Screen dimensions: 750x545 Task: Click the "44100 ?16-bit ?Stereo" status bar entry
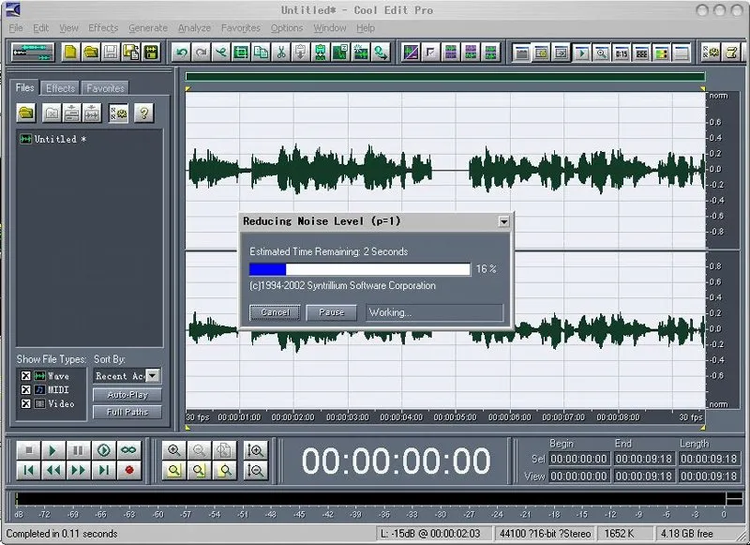coord(546,534)
